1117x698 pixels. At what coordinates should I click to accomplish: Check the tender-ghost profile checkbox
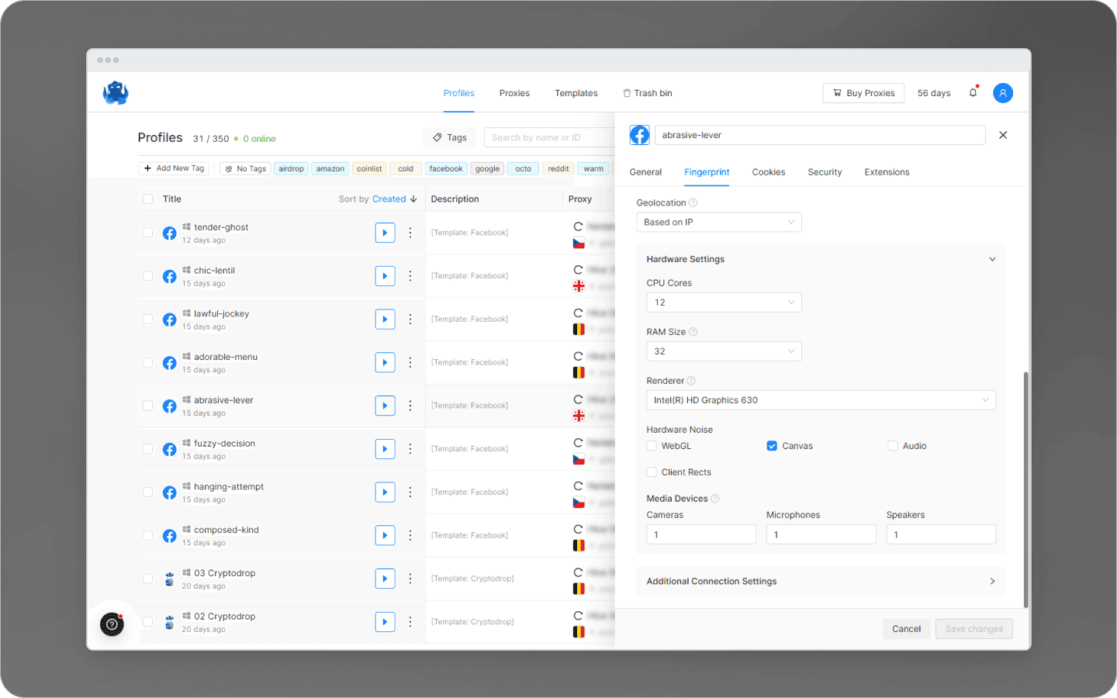pyautogui.click(x=147, y=233)
